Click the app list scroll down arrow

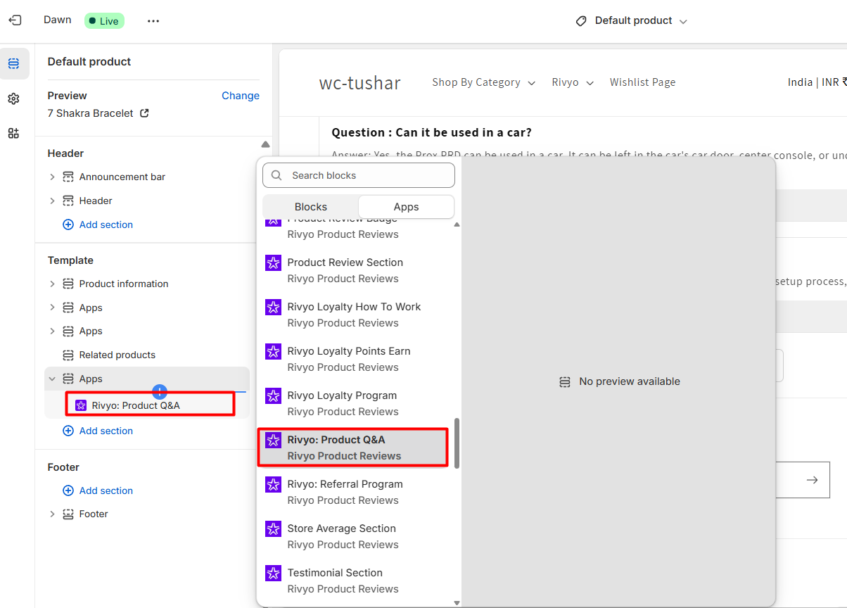[x=457, y=602]
